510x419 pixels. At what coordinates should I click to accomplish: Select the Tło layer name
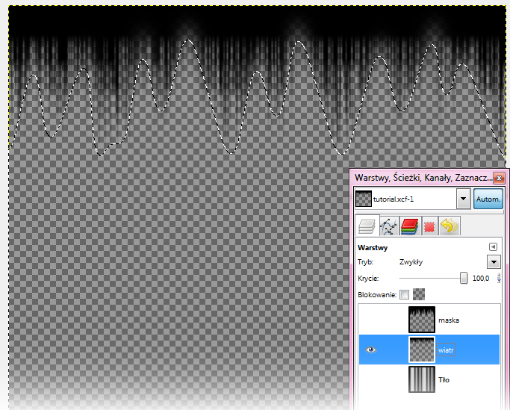pos(444,379)
